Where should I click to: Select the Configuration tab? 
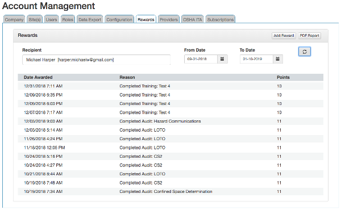119,19
